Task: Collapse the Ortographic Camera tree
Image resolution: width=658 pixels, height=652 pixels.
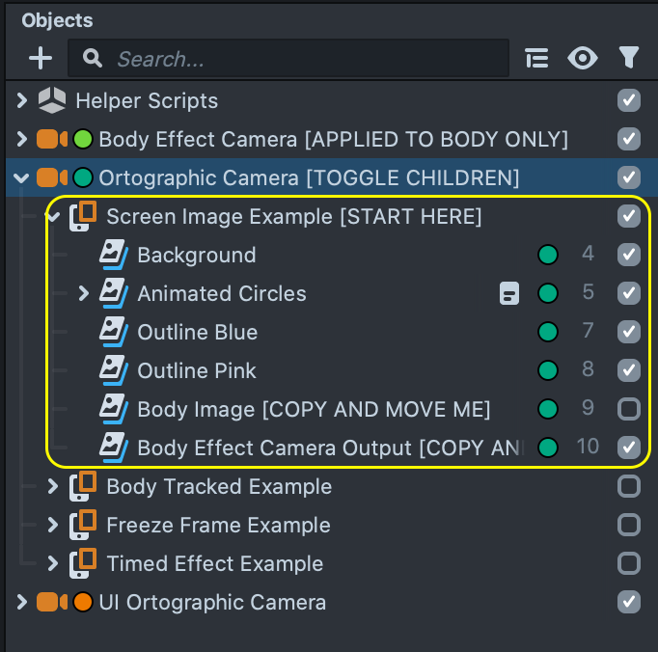Action: click(x=21, y=177)
